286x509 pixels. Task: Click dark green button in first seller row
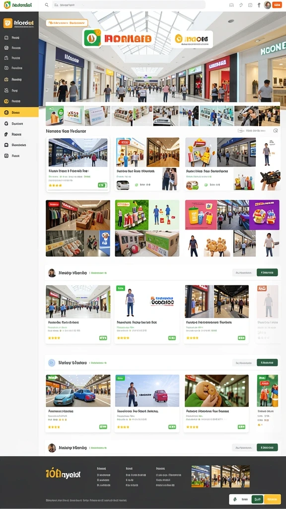click(x=267, y=272)
